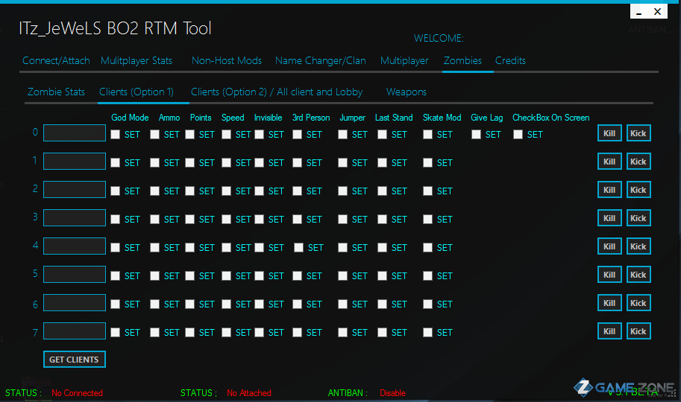Kill client 7
The width and height of the screenshot is (681, 402).
coord(609,331)
